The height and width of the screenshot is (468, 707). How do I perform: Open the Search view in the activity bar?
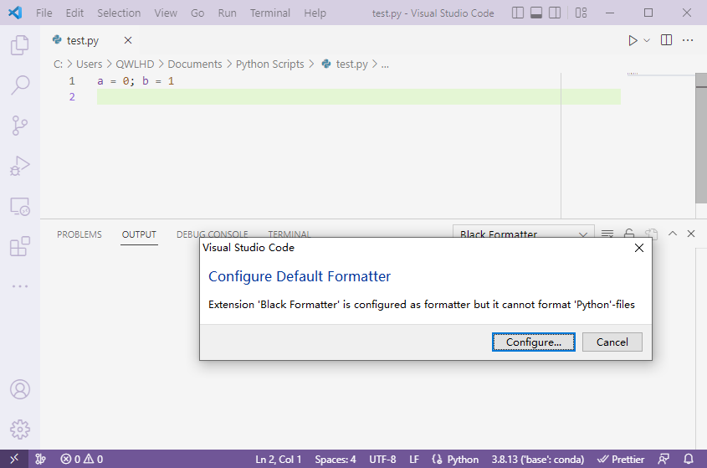20,85
